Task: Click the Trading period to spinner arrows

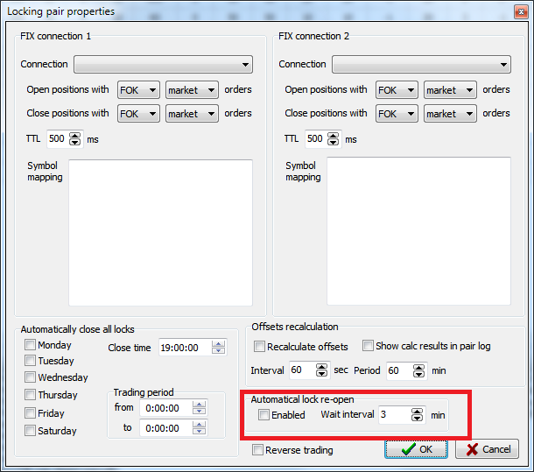Action: (x=200, y=428)
